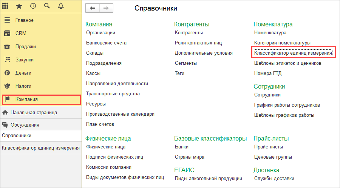340x188 pixels.
Task: Switch to Обсуждения tab
Action: pos(25,125)
